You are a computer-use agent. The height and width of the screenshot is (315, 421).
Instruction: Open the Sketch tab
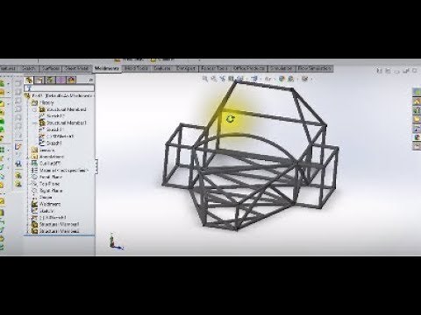coord(29,68)
